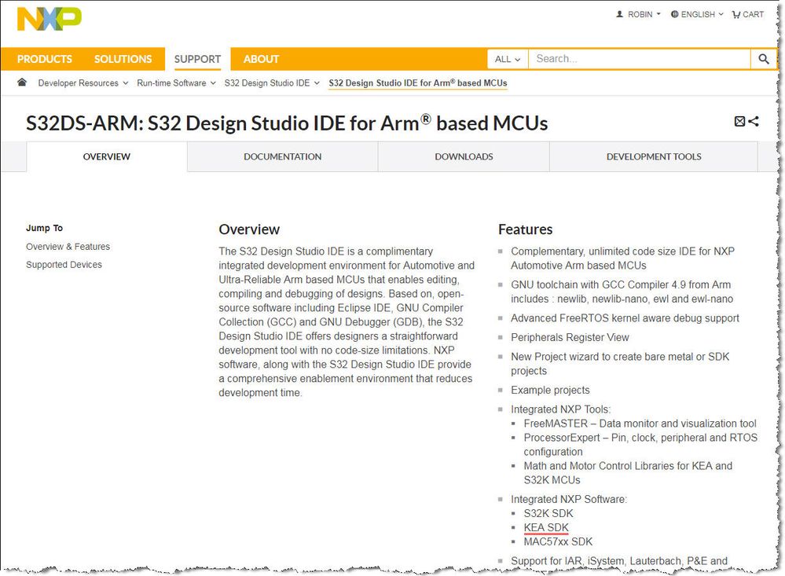The image size is (785, 576).
Task: Click the email share envelope icon
Action: click(739, 121)
